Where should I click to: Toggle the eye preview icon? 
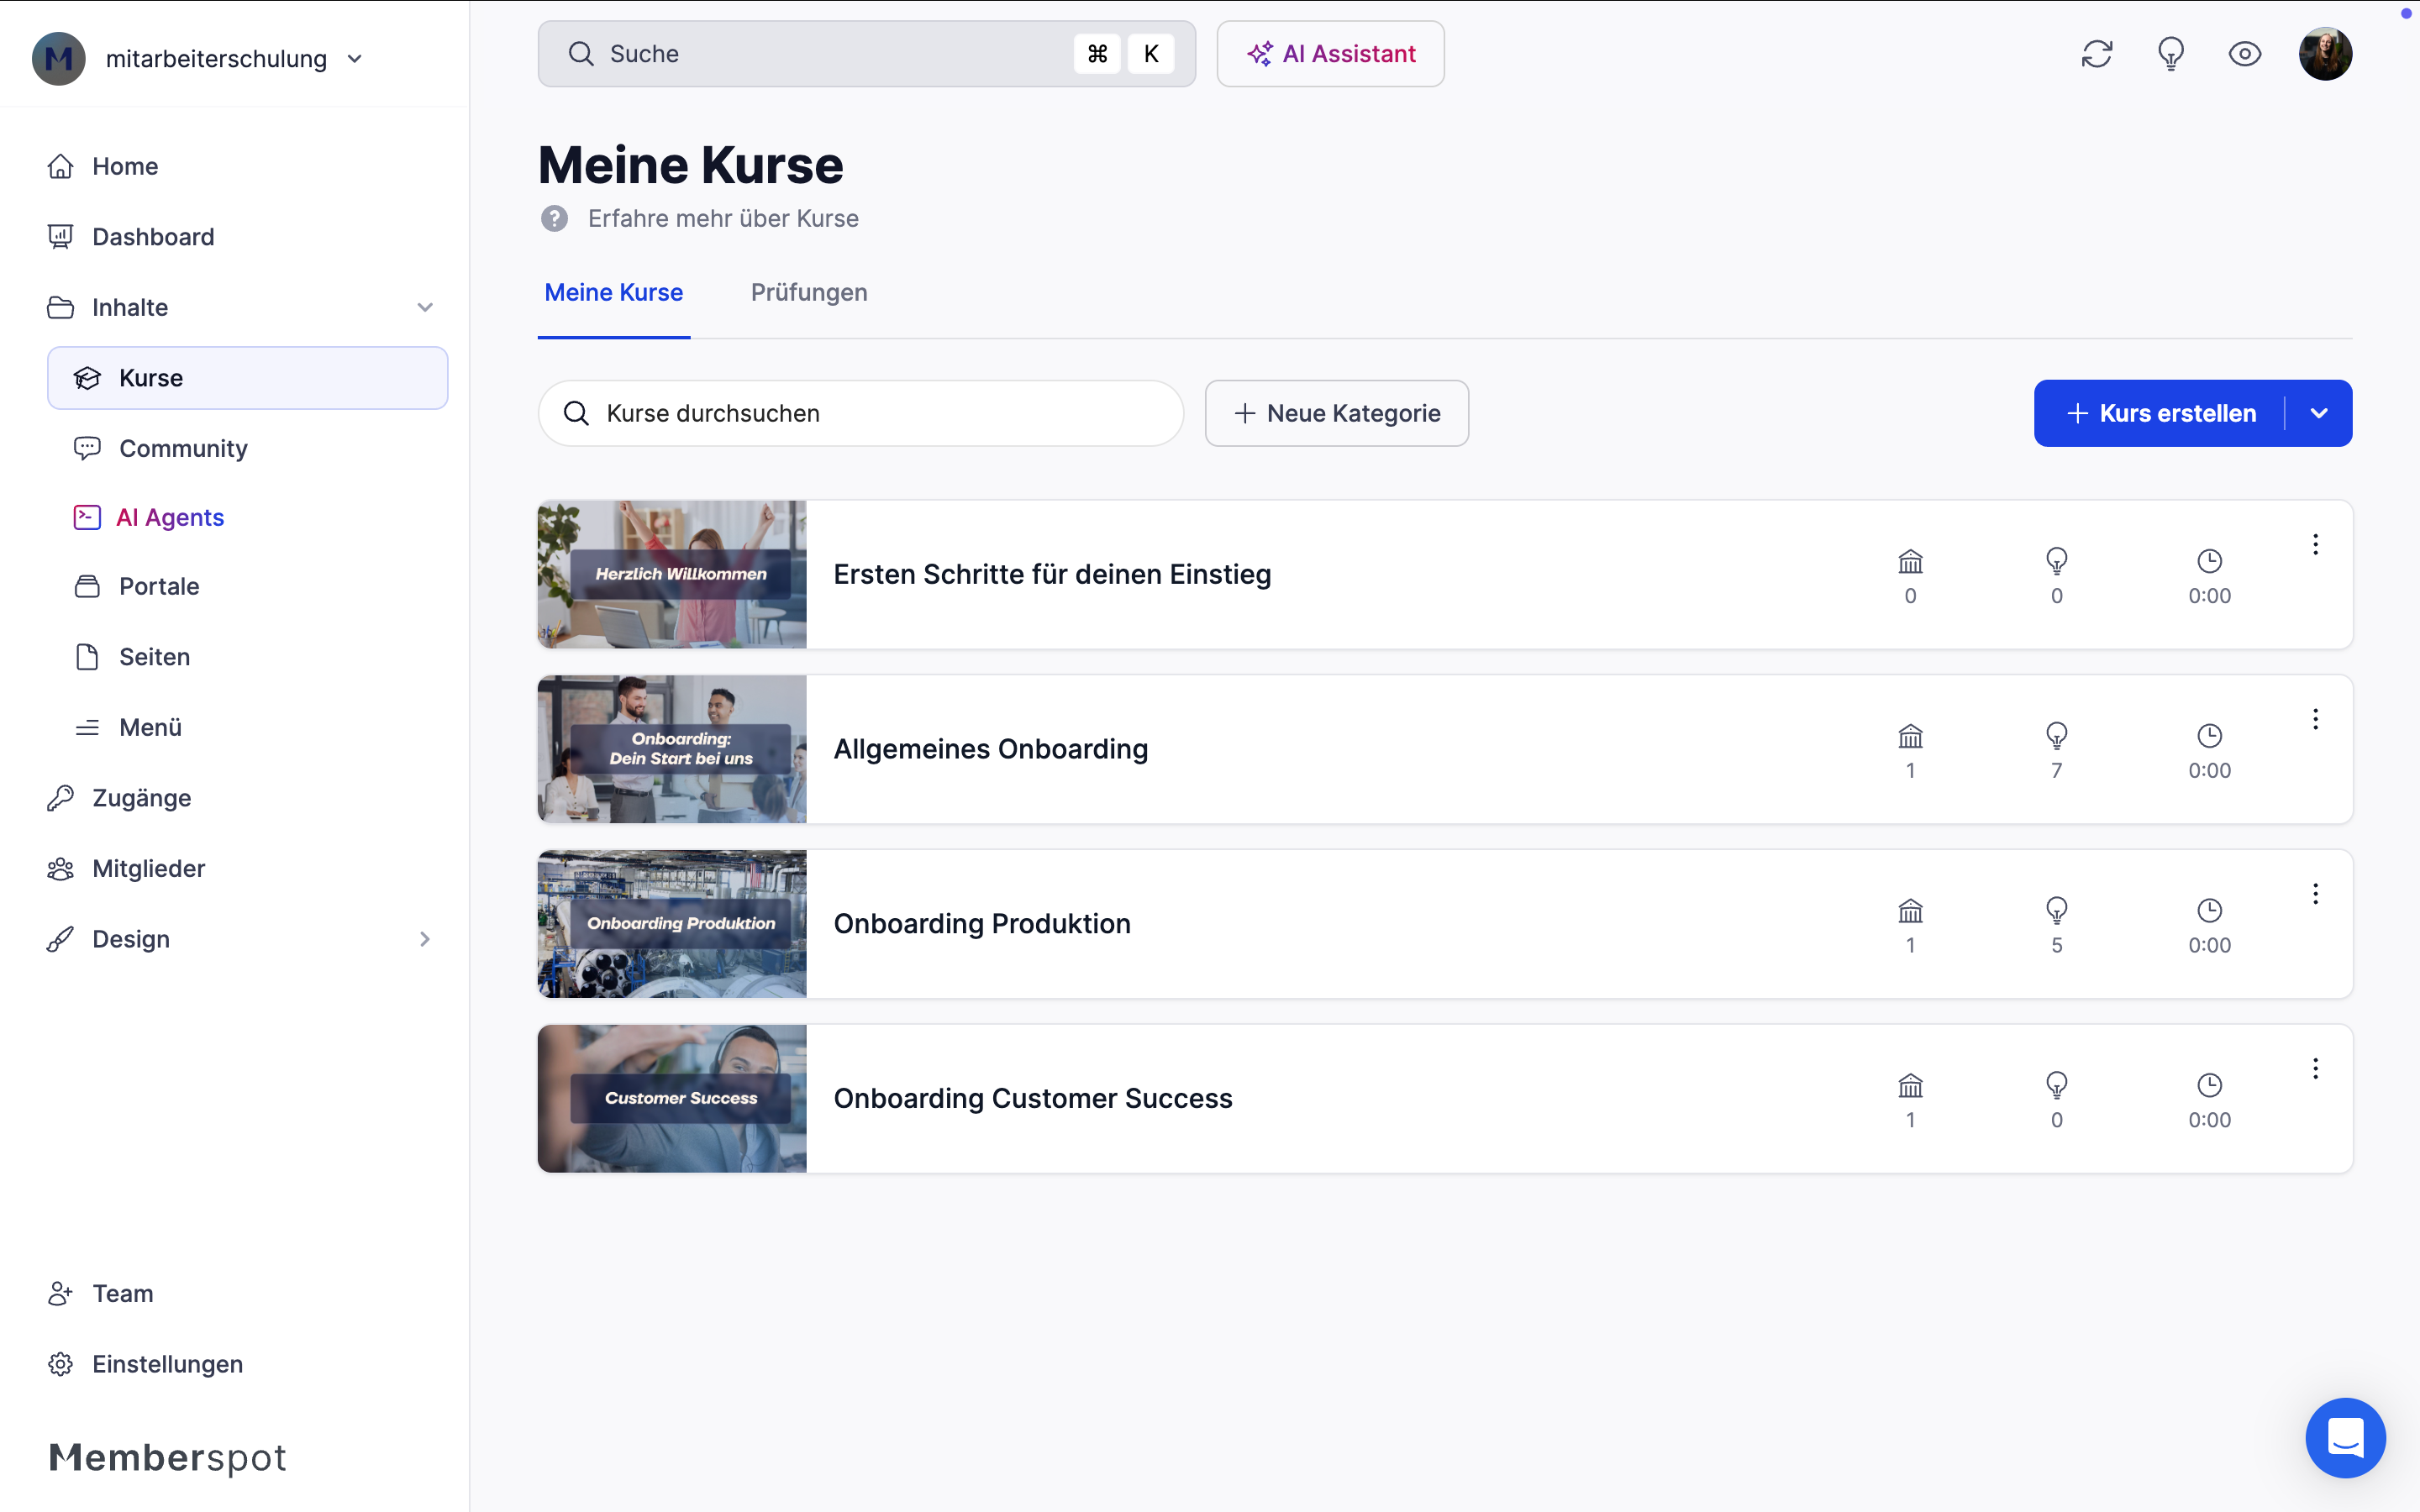point(2244,54)
